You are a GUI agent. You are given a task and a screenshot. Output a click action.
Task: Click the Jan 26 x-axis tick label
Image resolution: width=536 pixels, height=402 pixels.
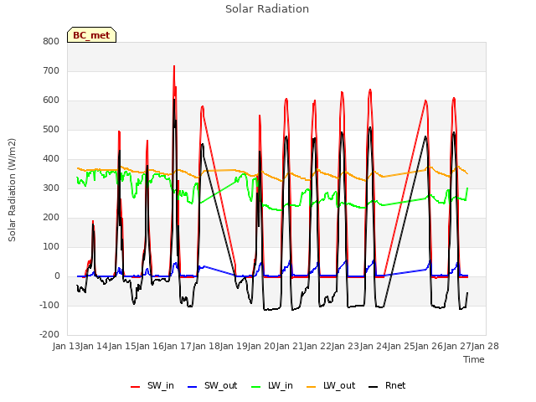pos(429,346)
